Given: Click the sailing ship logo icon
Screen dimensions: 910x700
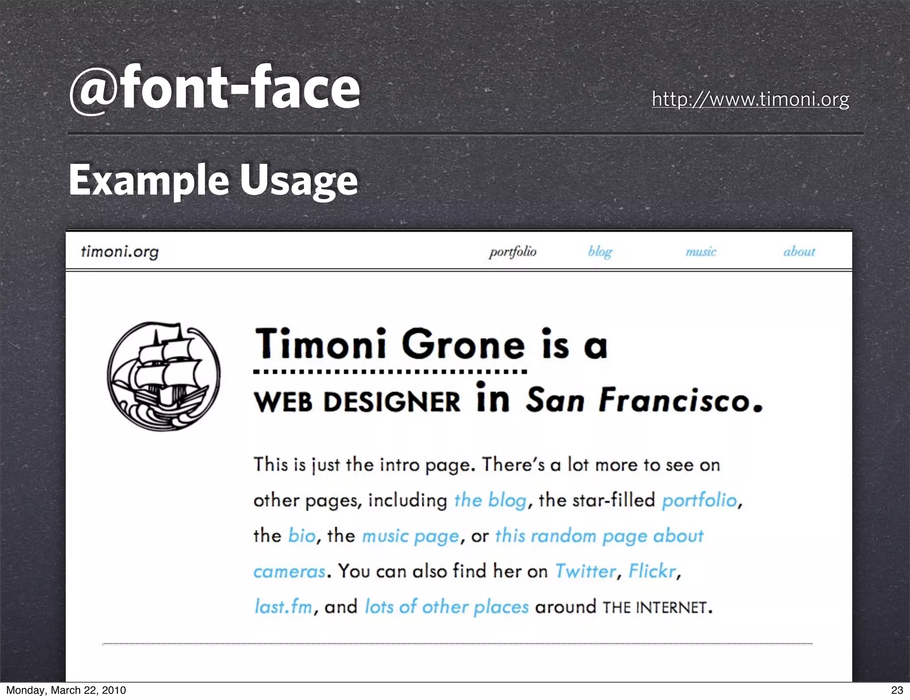Looking at the screenshot, I should 164,376.
